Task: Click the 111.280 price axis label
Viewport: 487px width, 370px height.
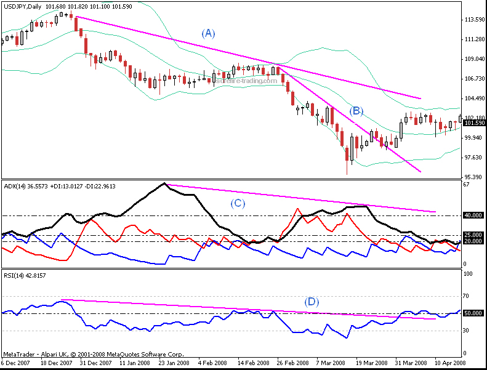Action: (x=474, y=39)
